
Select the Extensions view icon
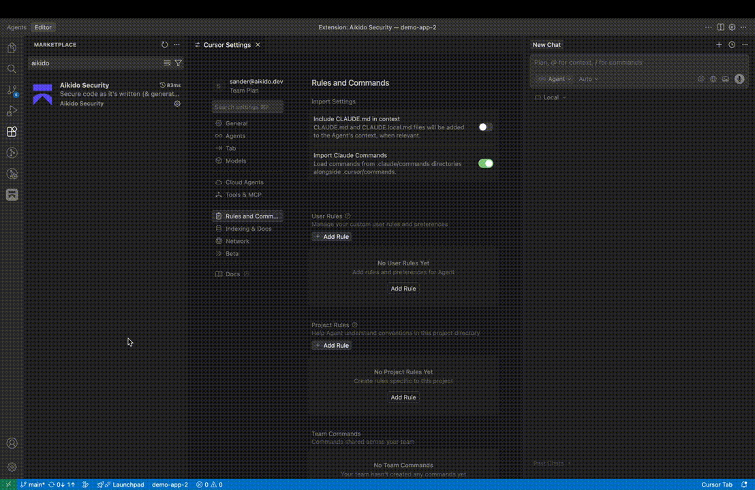coord(12,132)
